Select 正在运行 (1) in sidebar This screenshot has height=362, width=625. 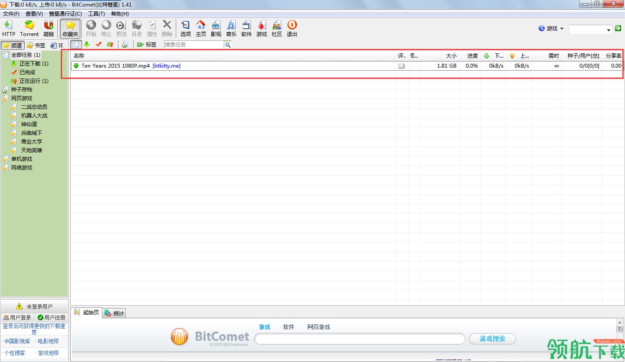(34, 81)
